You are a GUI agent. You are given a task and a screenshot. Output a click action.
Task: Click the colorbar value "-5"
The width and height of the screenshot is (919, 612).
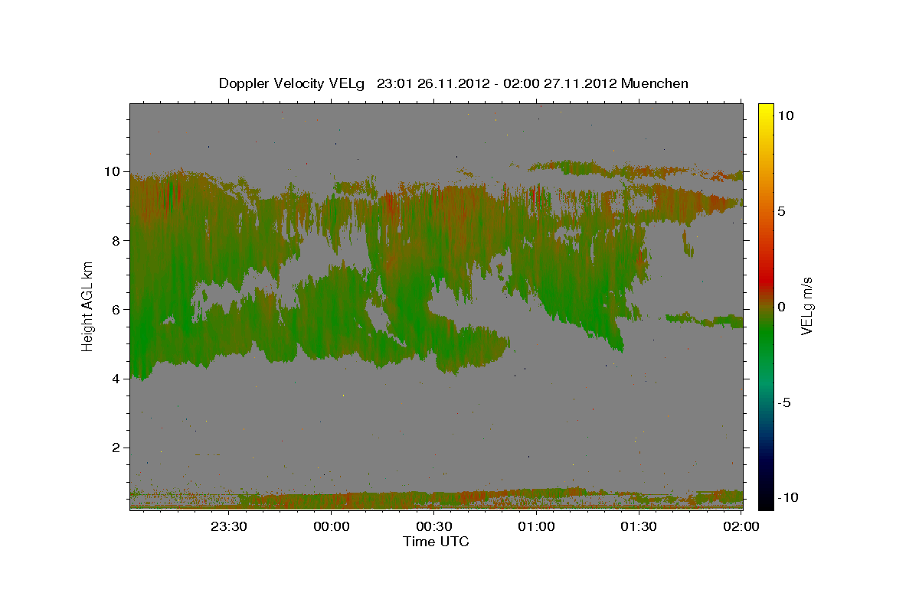pos(785,402)
